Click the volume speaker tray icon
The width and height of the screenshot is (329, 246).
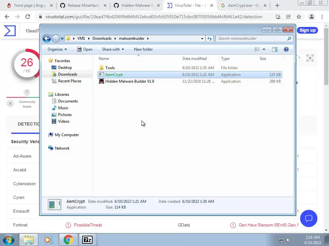(289, 240)
